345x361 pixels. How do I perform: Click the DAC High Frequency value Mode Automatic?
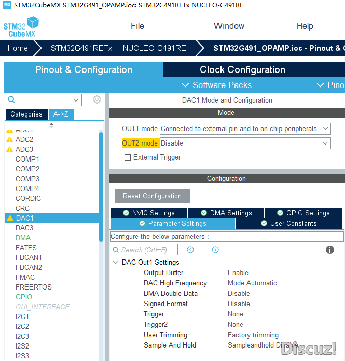252,283
